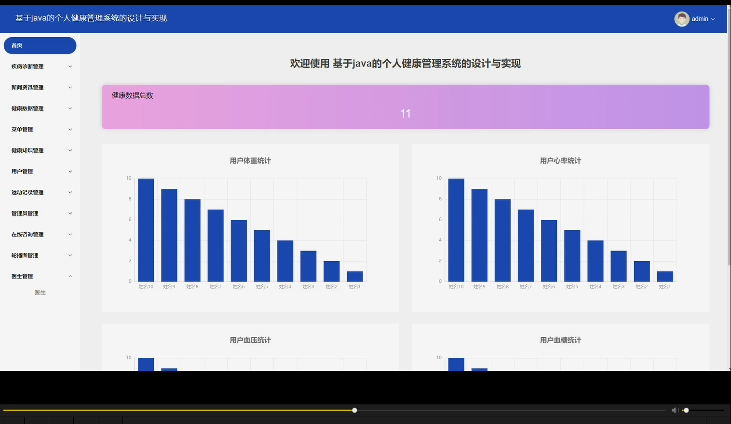This screenshot has width=731, height=424.
Task: Click the 用户体重统计 chart title
Action: (x=250, y=160)
